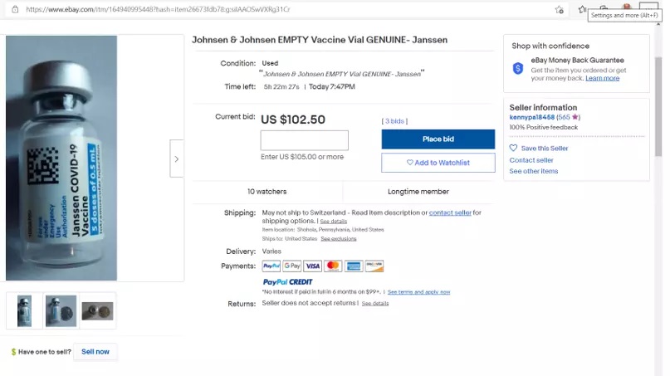
Task: Click eBay Money Back Guarantee shield icon
Action: click(x=518, y=68)
